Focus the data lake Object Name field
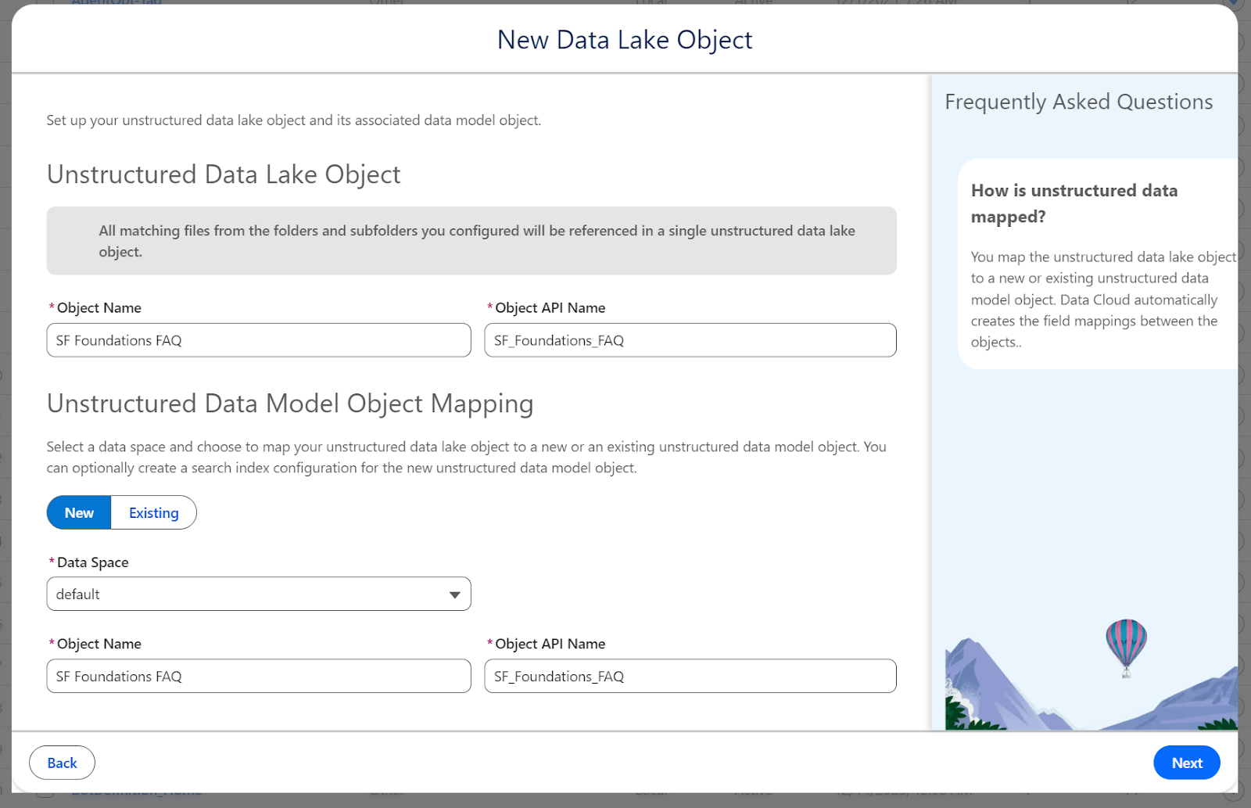Screen dimensions: 1251x808 258,341
